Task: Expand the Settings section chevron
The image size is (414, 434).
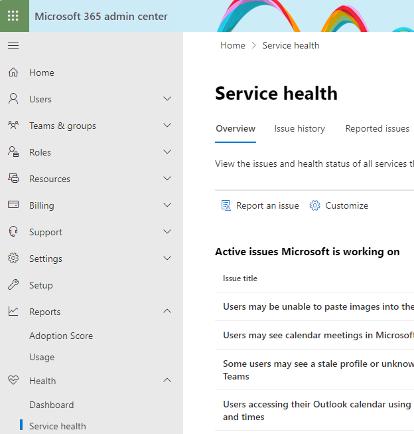Action: (x=167, y=258)
